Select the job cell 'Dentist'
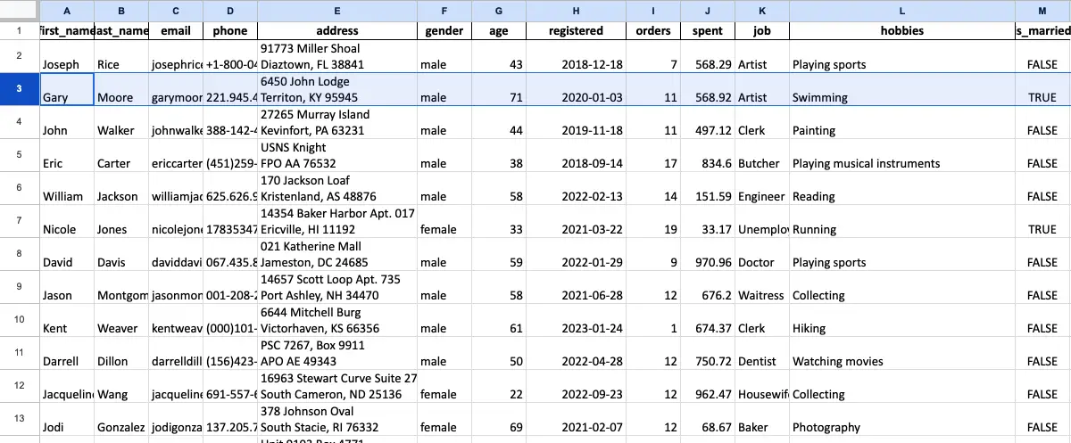The height and width of the screenshot is (443, 1071). pyautogui.click(x=762, y=353)
